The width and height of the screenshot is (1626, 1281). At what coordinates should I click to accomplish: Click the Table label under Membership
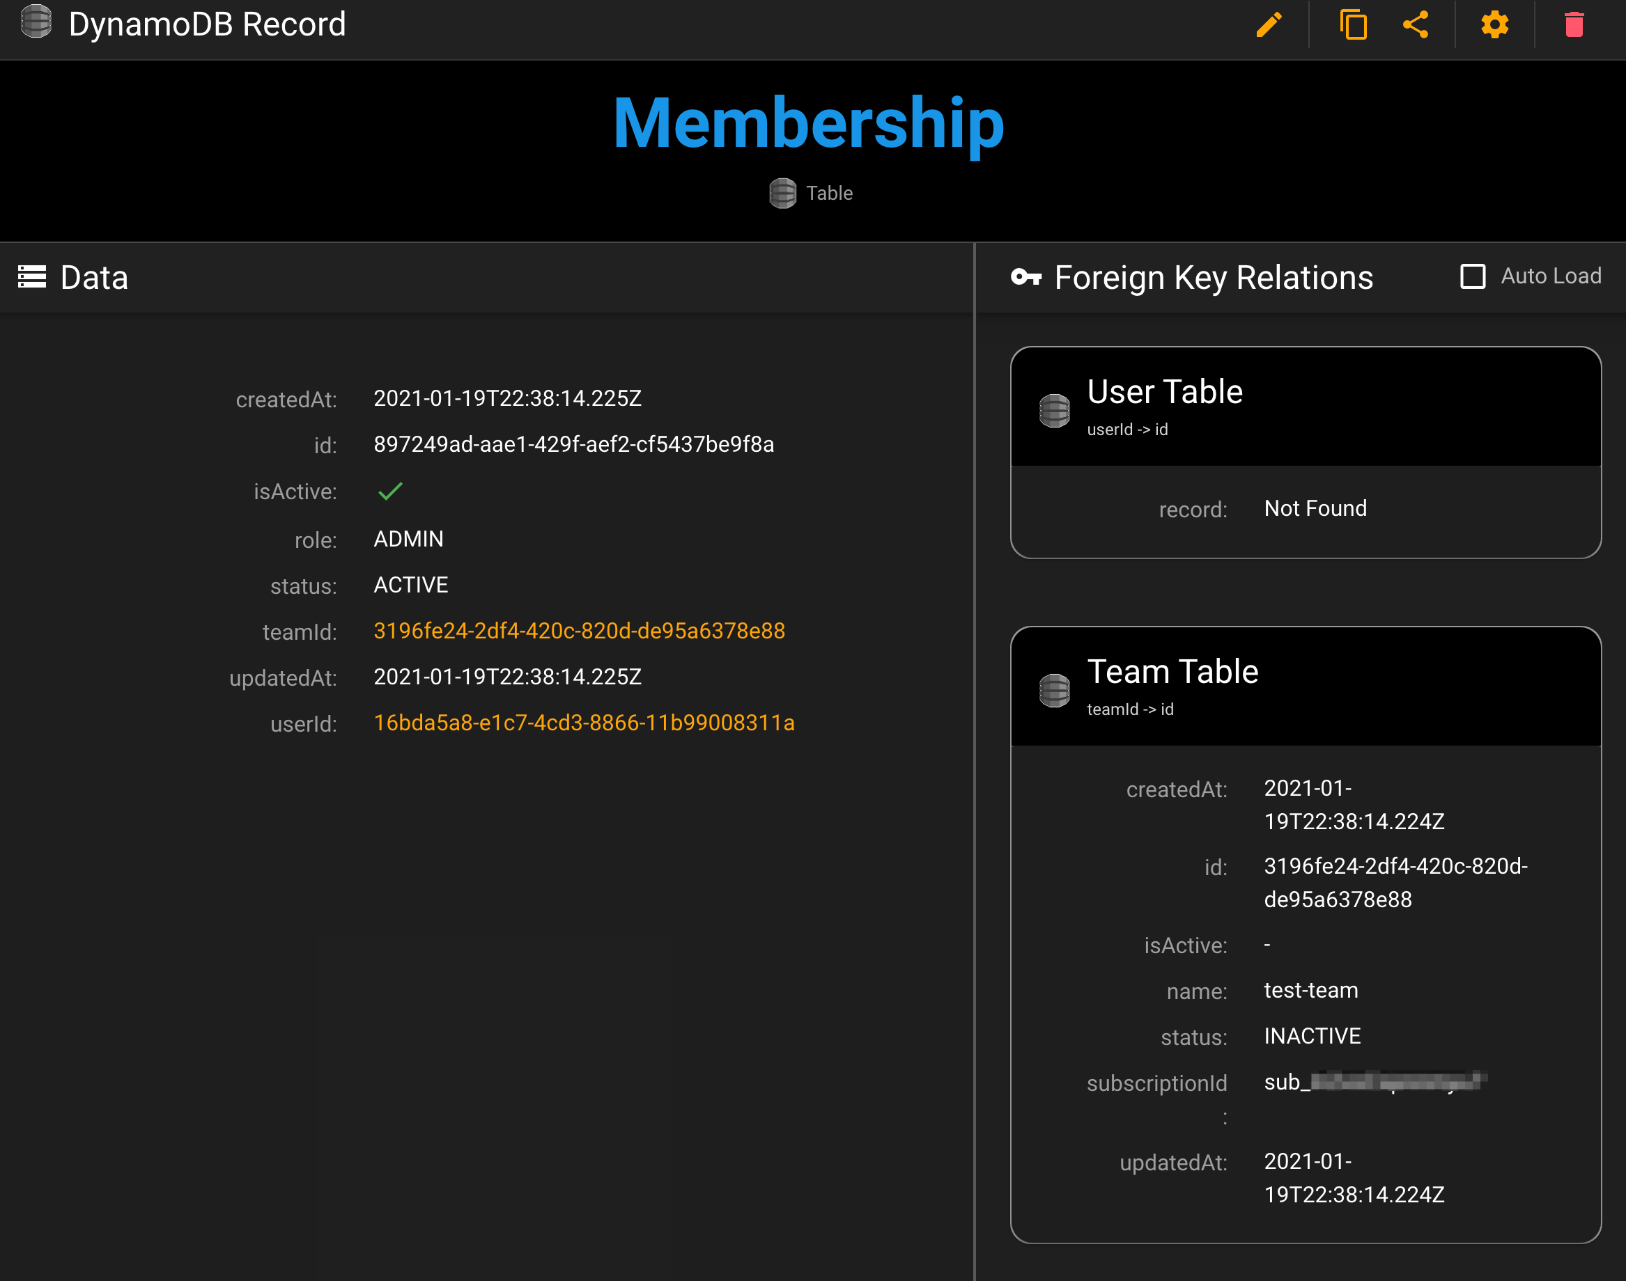pyautogui.click(x=829, y=194)
